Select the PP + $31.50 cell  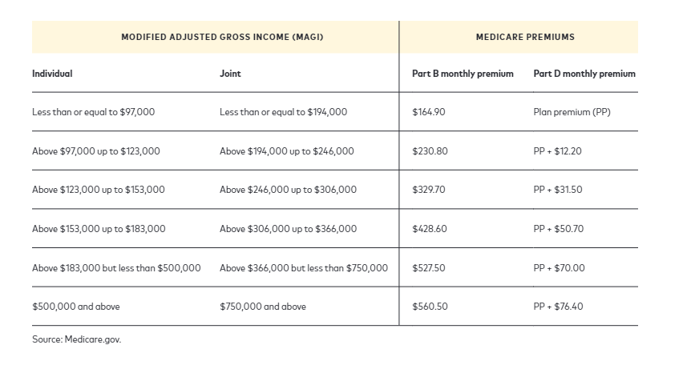click(558, 190)
